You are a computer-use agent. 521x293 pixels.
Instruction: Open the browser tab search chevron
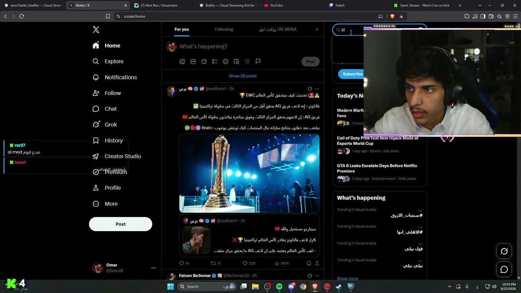click(480, 5)
